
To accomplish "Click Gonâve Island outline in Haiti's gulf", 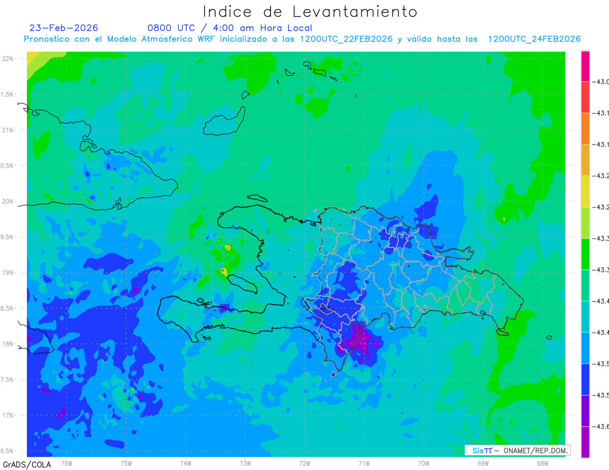I will pyautogui.click(x=243, y=283).
